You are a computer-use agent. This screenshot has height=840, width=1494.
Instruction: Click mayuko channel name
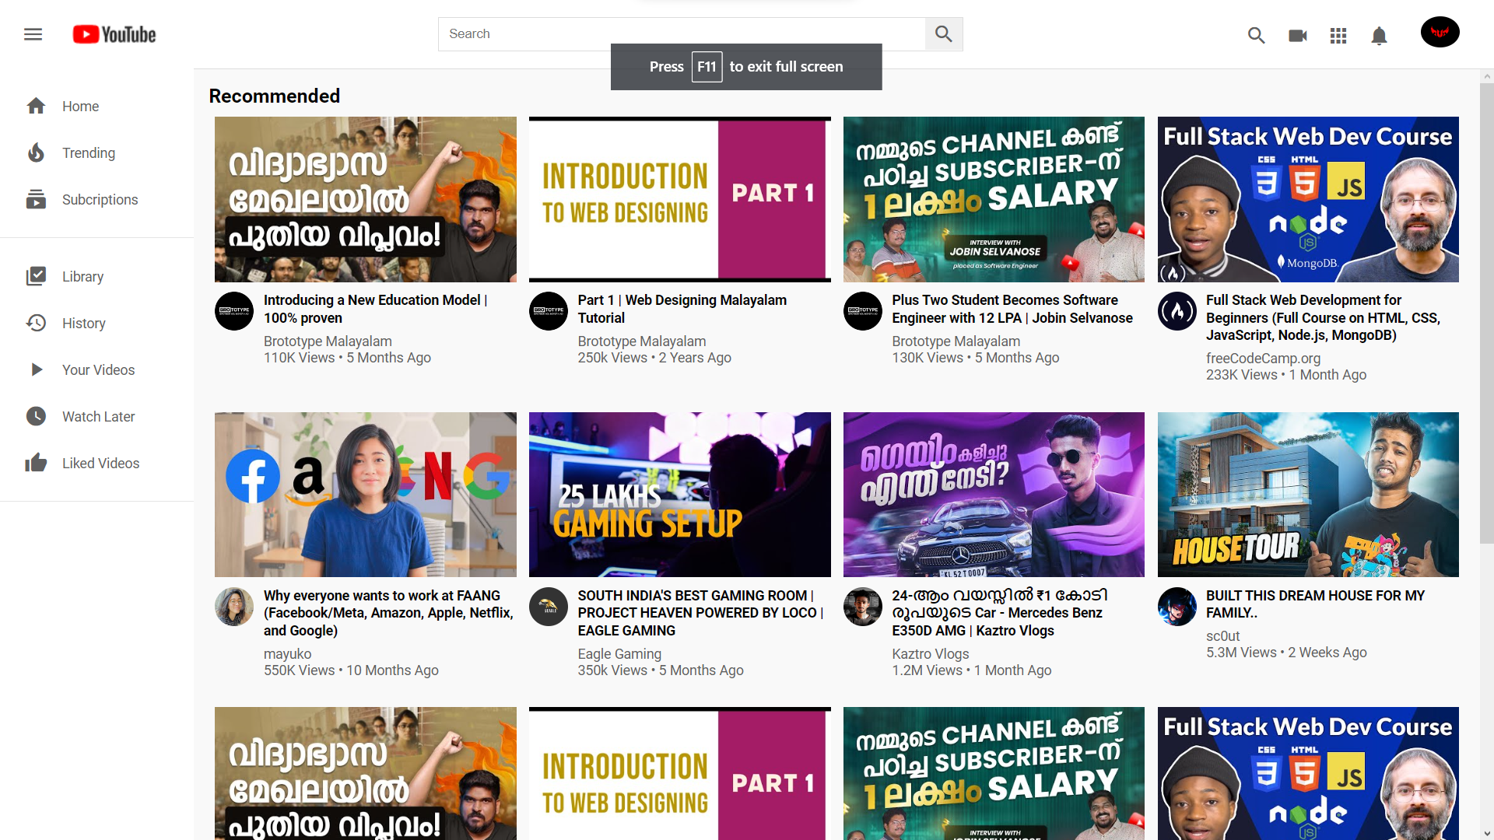pyautogui.click(x=287, y=654)
